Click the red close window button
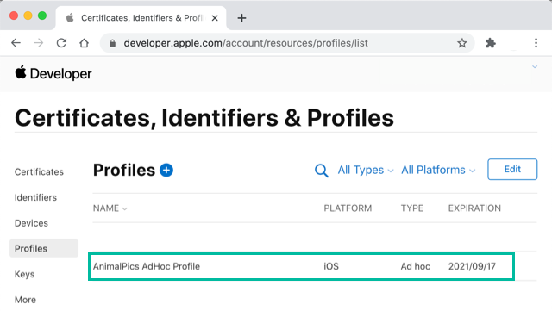 pyautogui.click(x=14, y=16)
